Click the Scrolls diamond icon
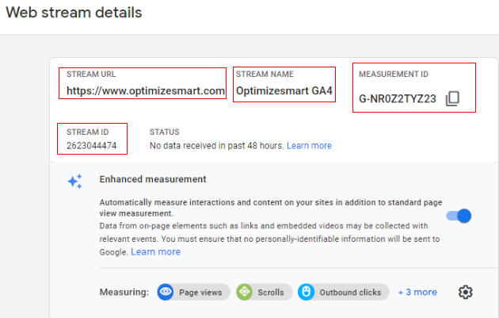The image size is (499, 318). (245, 292)
